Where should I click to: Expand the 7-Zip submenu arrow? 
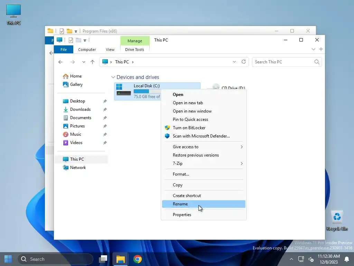tap(242, 163)
